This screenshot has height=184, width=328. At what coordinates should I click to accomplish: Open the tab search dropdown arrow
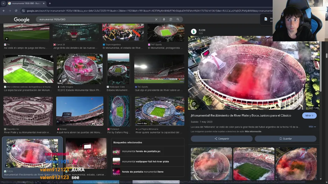click(3, 3)
